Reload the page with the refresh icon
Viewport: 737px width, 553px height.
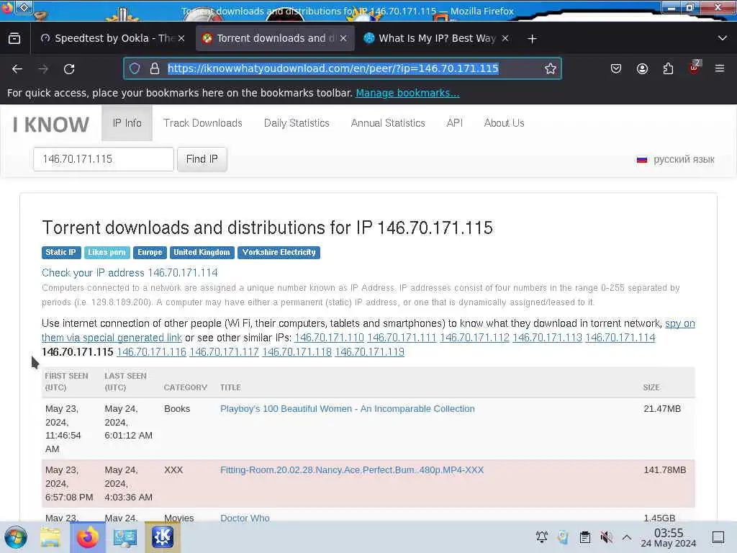69,69
